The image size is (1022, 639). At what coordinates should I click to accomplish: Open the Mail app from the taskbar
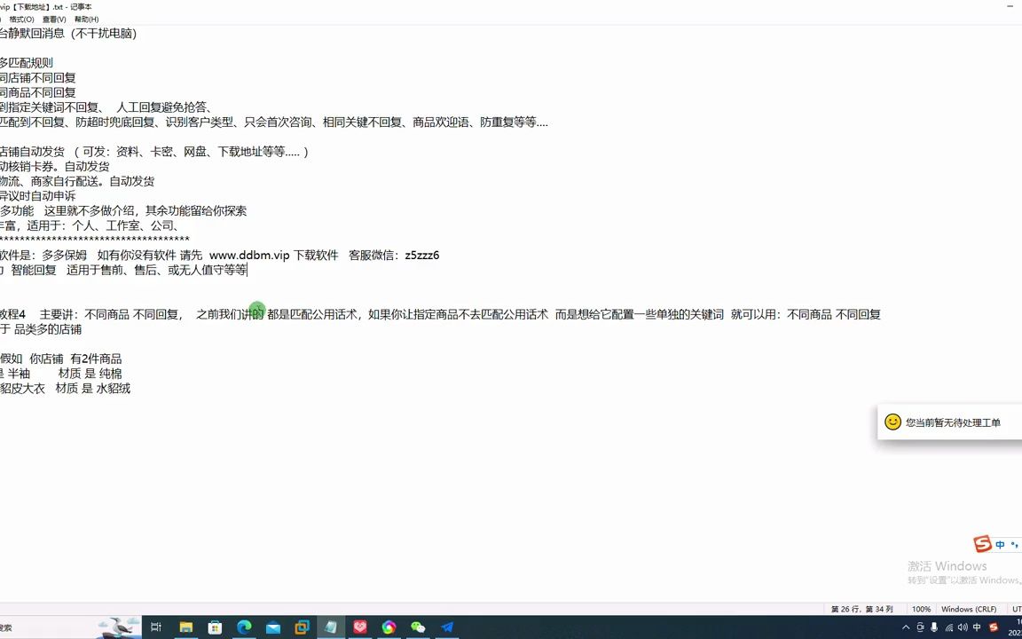(272, 627)
